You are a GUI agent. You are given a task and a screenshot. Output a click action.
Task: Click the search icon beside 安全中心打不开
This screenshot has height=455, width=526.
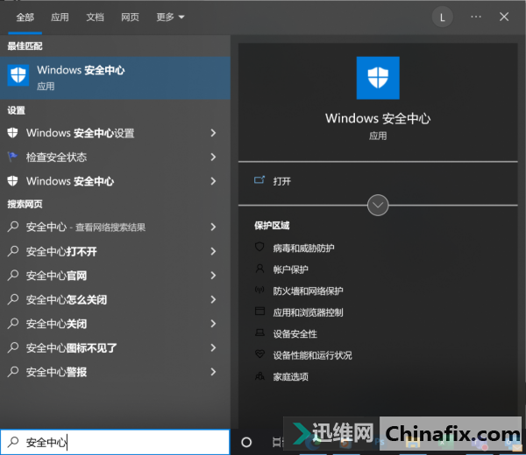click(13, 251)
